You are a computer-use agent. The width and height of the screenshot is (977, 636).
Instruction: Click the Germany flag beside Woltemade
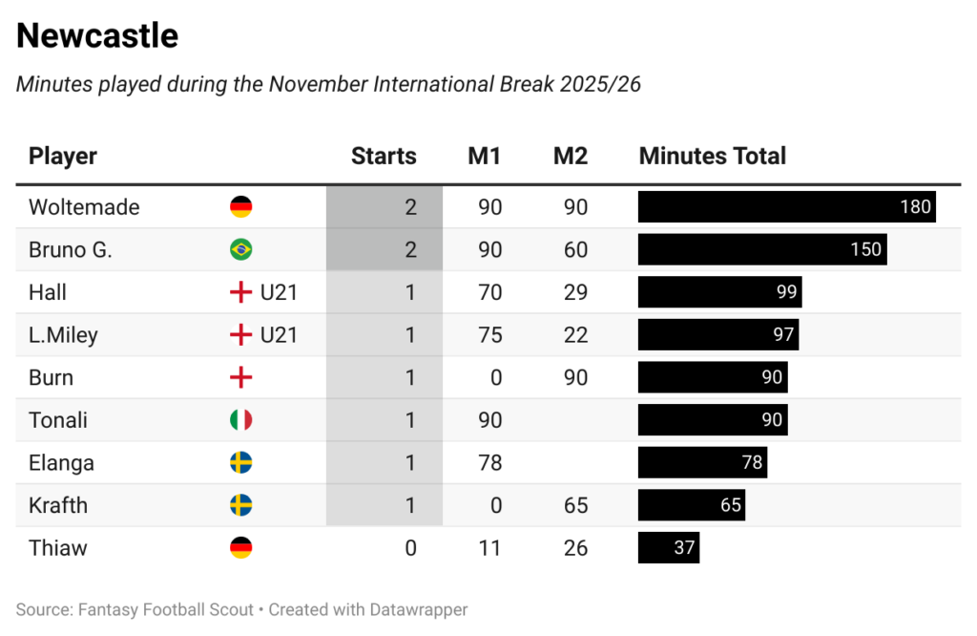click(x=241, y=207)
